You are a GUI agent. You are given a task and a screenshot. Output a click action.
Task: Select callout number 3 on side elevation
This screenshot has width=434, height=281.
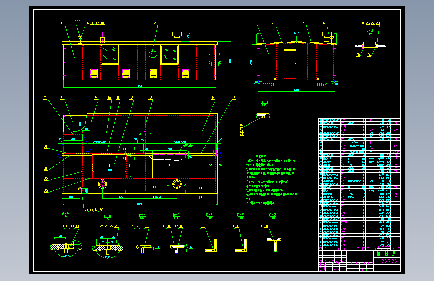point(255,23)
